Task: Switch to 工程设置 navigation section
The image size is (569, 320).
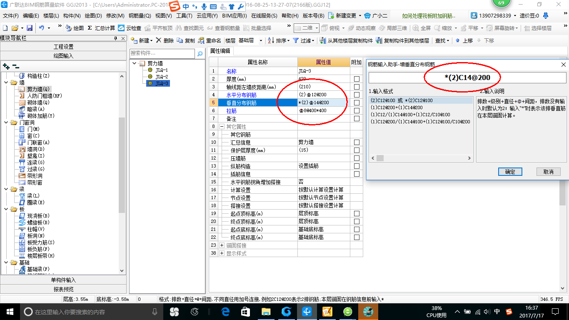Action: click(63, 47)
